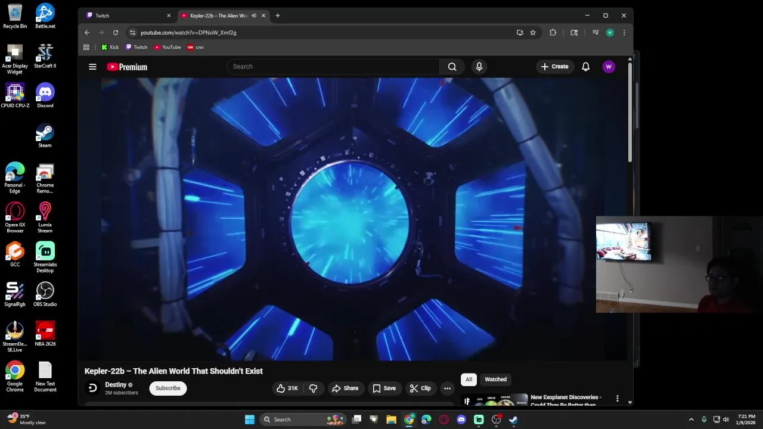Open the purple W account avatar on YouTube
763x429 pixels.
coord(609,67)
